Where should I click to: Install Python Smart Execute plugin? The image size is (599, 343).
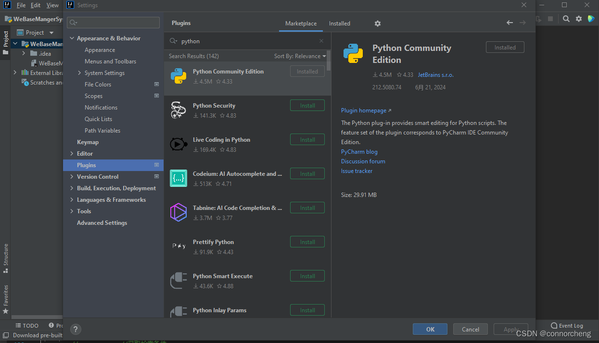point(307,276)
